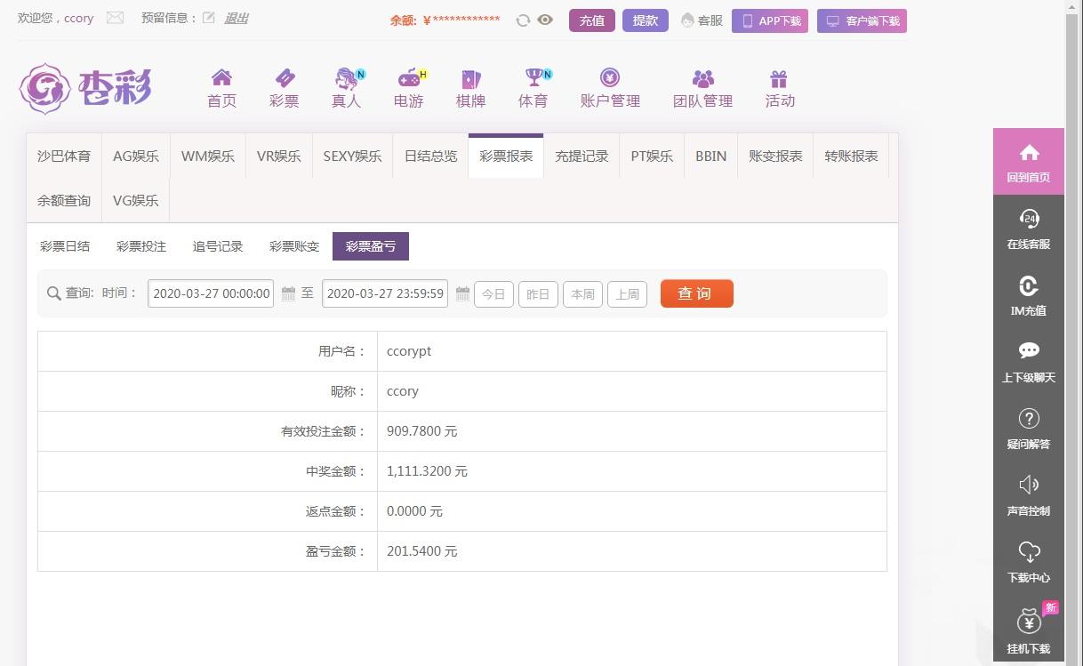This screenshot has height=666, width=1083.
Task: Open the calendar icon for the start time
Action: [x=288, y=293]
